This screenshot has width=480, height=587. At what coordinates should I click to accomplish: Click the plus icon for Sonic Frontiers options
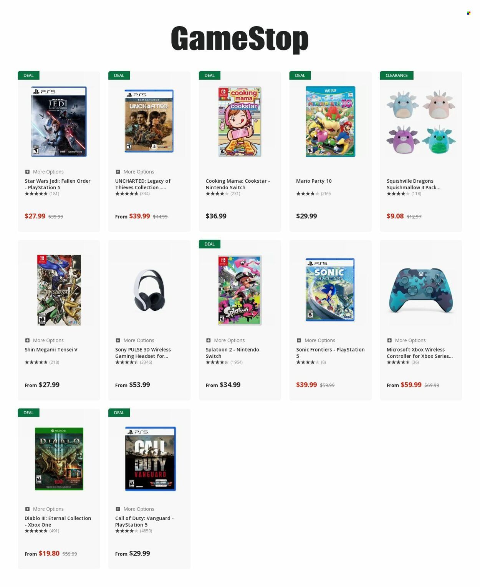(299, 340)
